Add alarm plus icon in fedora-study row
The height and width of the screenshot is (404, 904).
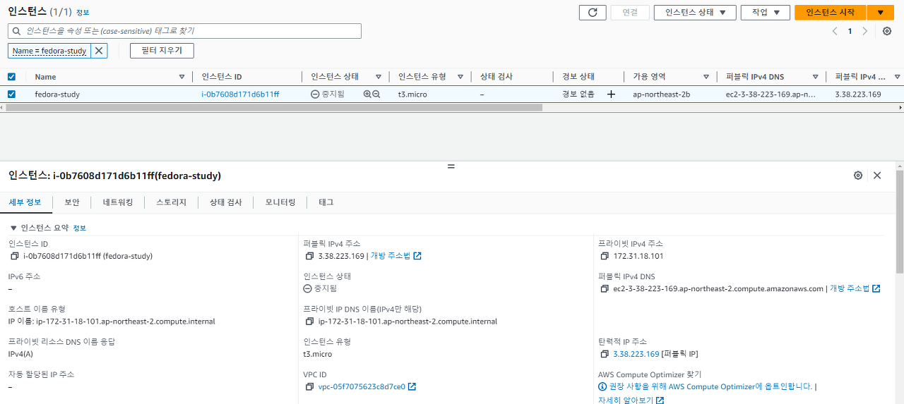point(611,94)
